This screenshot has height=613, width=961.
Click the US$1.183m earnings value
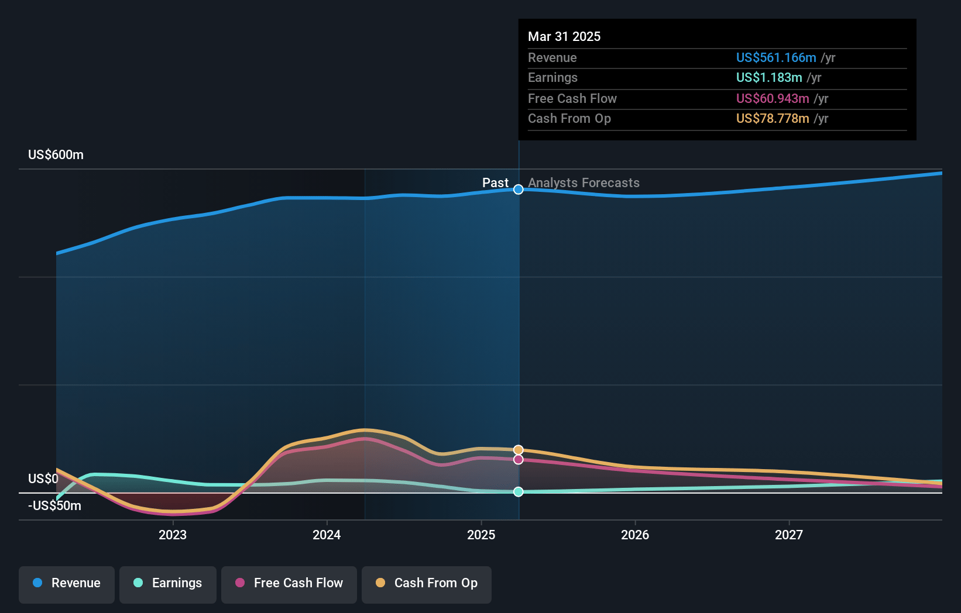769,78
